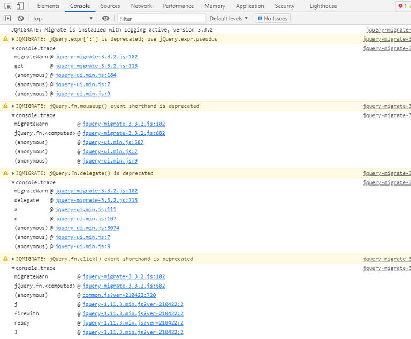
Task: Open jquery-ui.min.js:3074 source link
Action: click(x=87, y=228)
